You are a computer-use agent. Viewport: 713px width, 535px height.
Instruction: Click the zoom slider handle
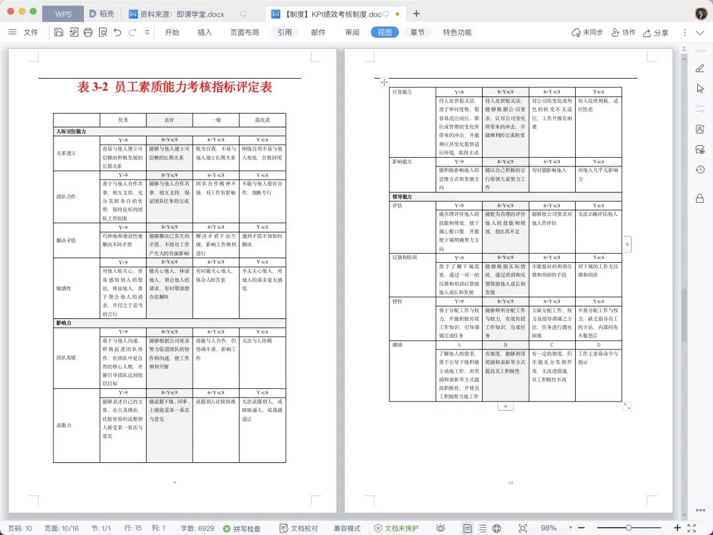pyautogui.click(x=628, y=528)
